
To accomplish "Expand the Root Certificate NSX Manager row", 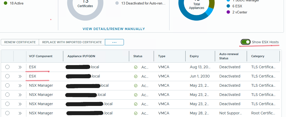I will (x=20, y=113).
